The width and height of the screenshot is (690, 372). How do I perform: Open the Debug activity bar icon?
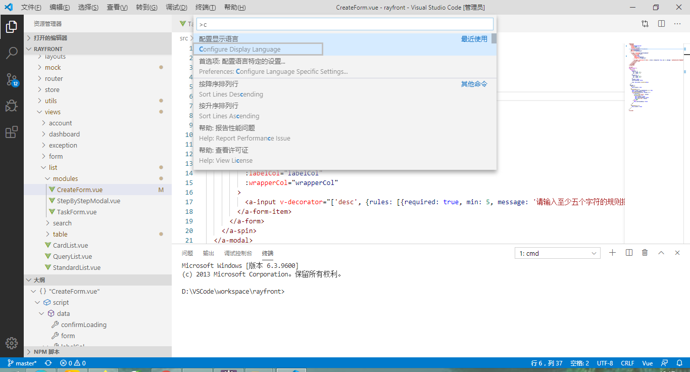pos(12,106)
